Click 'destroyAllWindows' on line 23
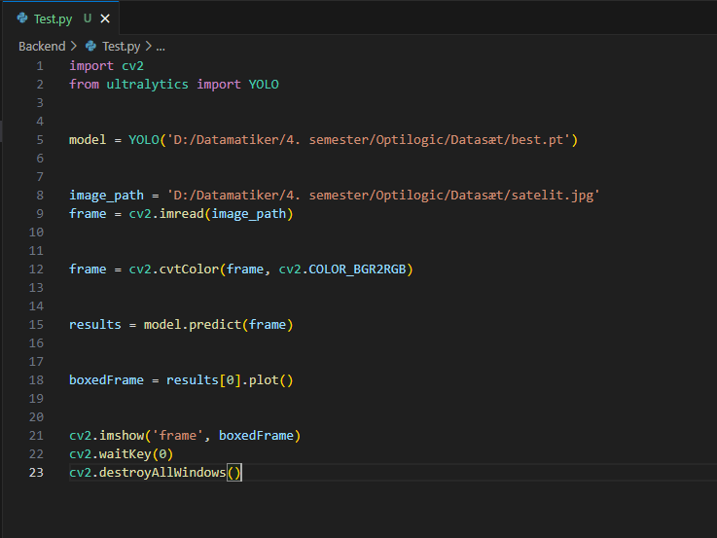The image size is (717, 538). tap(162, 473)
